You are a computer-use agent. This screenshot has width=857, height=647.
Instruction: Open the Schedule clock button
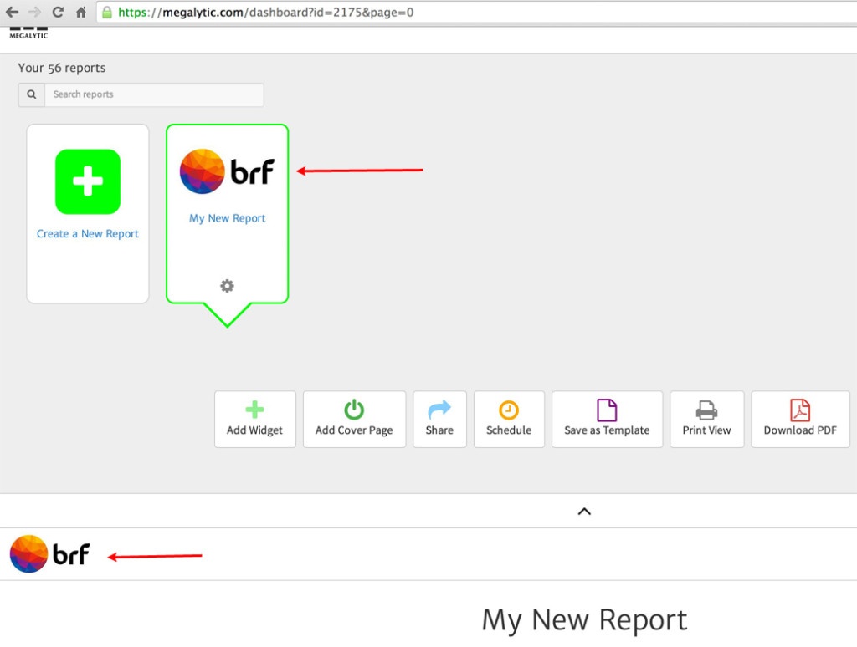[x=509, y=419]
